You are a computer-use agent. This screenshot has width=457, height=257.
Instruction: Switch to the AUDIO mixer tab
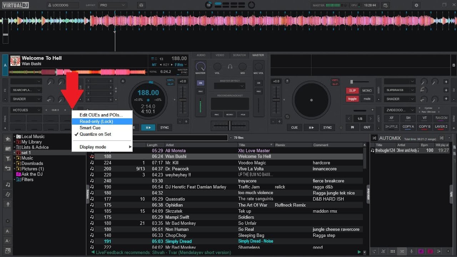(x=201, y=55)
